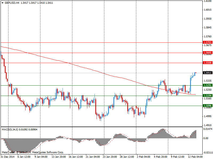
Task: Select the GBPUSD,H4 chart title text
Action: point(12,3)
